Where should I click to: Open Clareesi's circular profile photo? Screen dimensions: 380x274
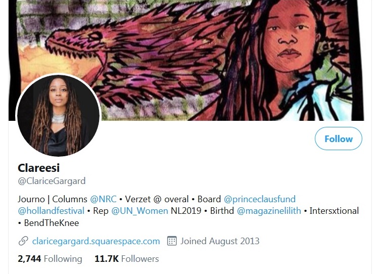(59, 115)
